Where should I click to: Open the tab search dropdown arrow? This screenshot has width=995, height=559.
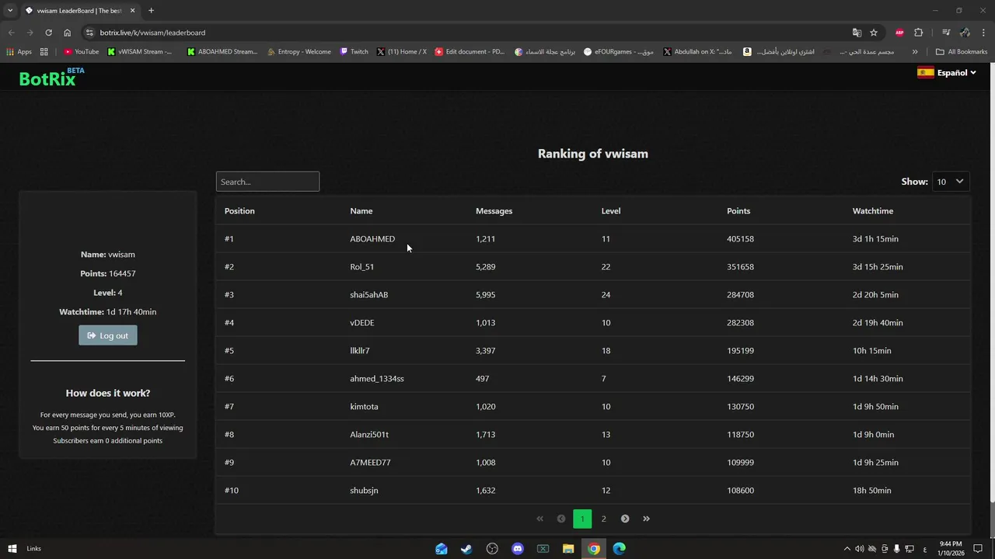(10, 11)
